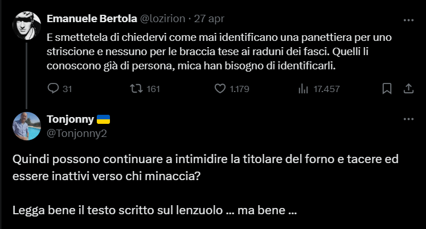Open Emanuele Bertola's profile name link
Viewport: 426px width, 229px height.
(x=91, y=18)
